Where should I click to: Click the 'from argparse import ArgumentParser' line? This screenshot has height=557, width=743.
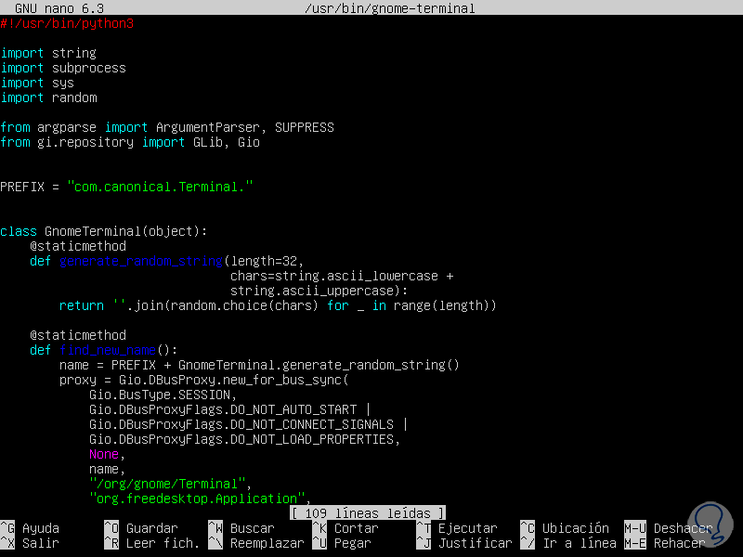[x=167, y=127]
